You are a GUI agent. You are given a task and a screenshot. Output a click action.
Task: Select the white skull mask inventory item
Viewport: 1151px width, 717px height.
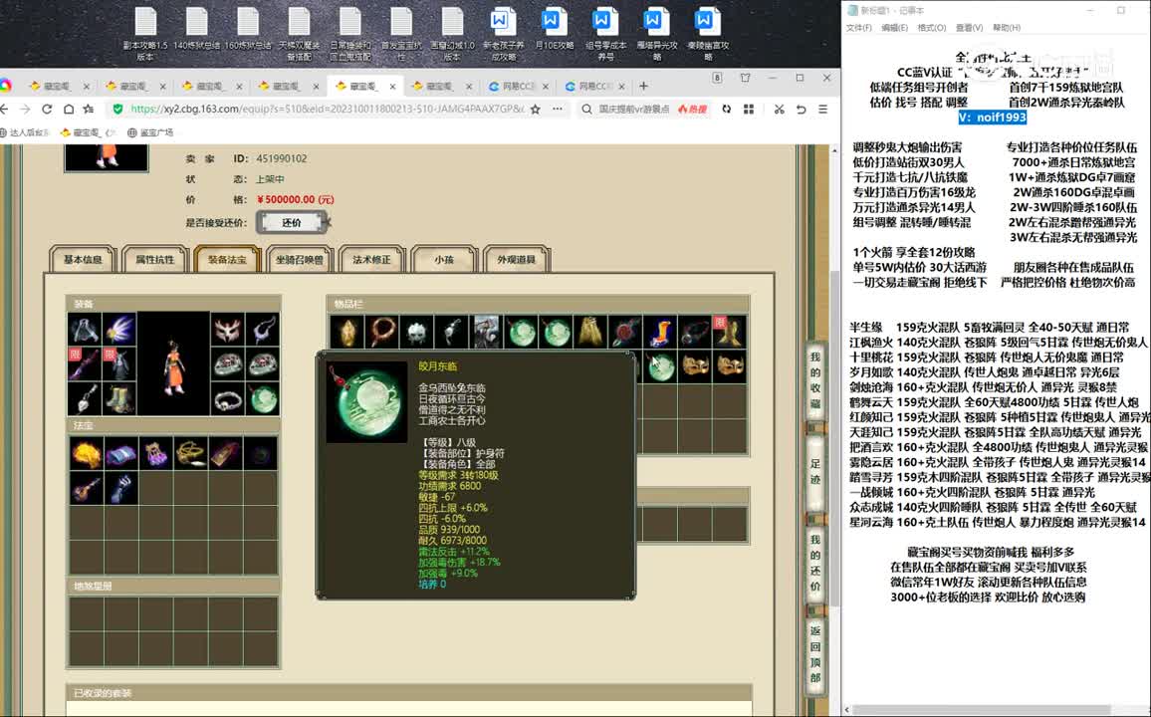click(417, 332)
